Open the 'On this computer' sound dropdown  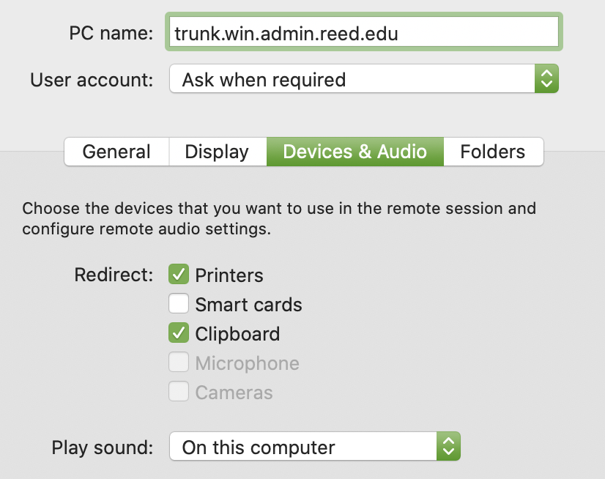pyautogui.click(x=302, y=447)
